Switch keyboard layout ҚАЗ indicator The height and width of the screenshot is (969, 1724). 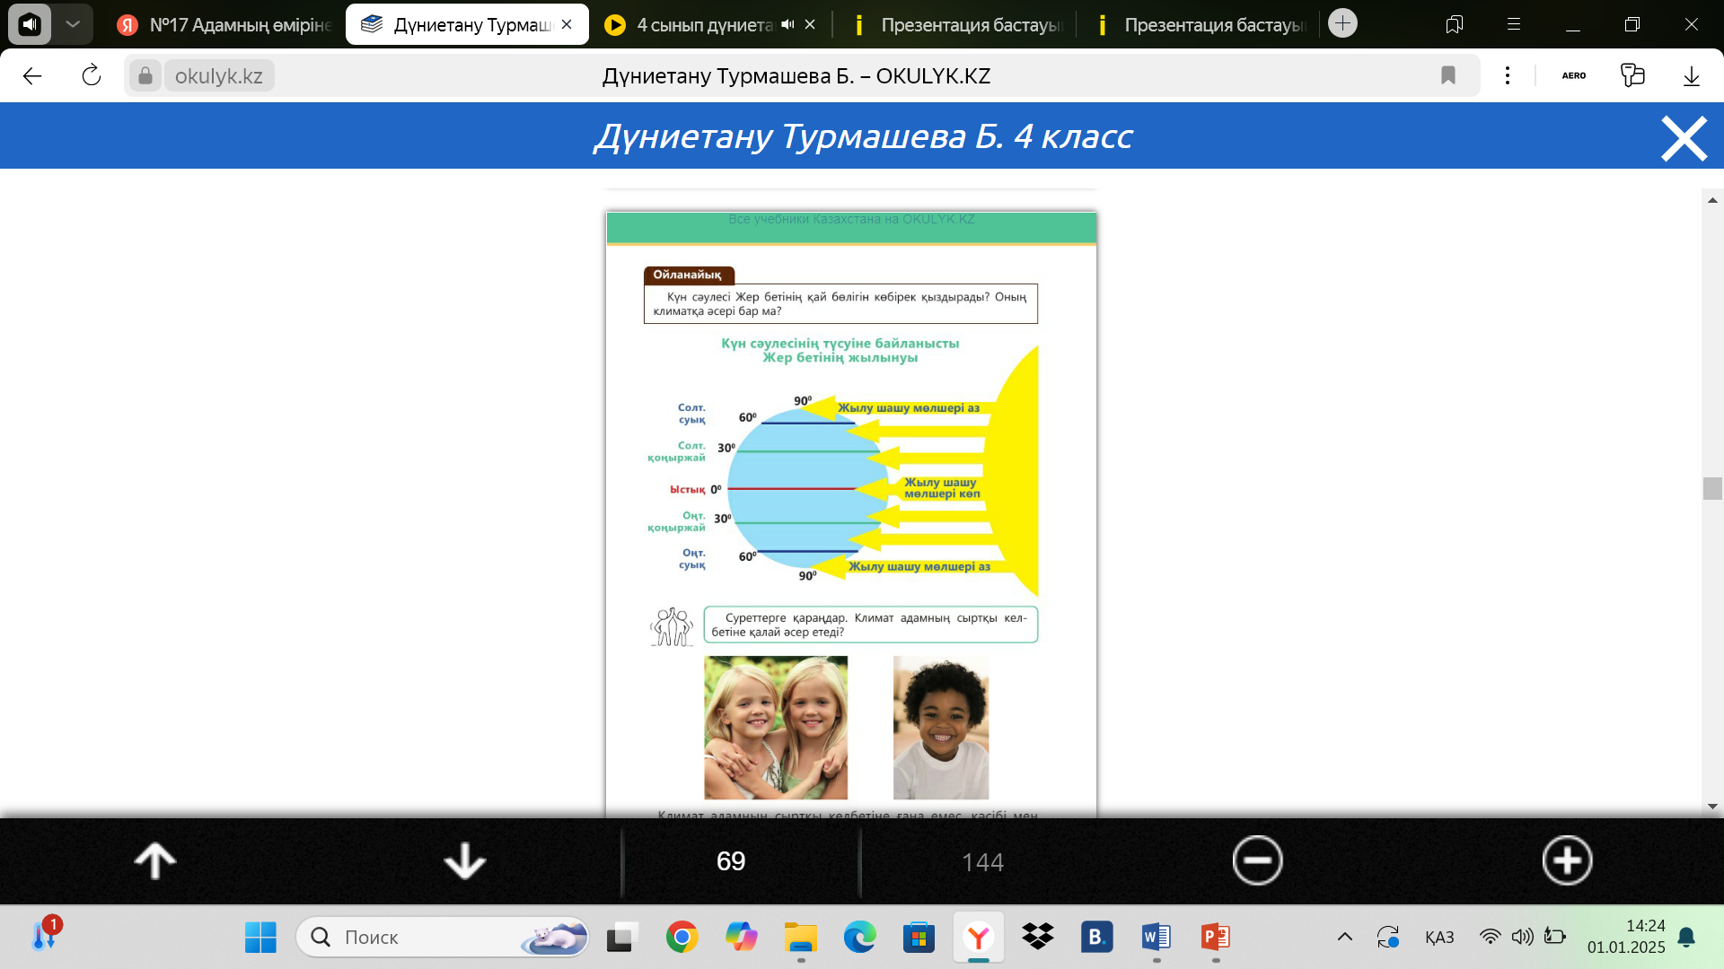click(x=1438, y=938)
